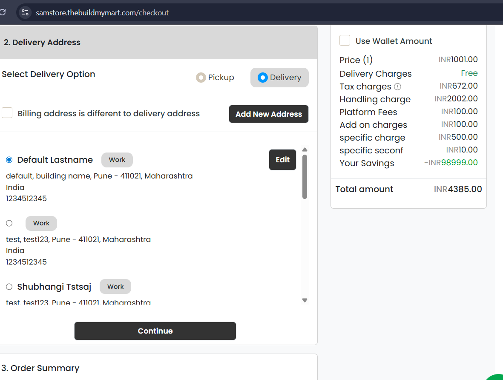The height and width of the screenshot is (380, 503).
Task: Enable the Use Wallet Amount checkbox
Action: [x=345, y=40]
